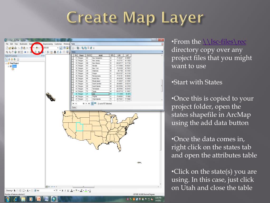
Task: Go to previous extent blue arrow
Action: [x=25, y=52]
